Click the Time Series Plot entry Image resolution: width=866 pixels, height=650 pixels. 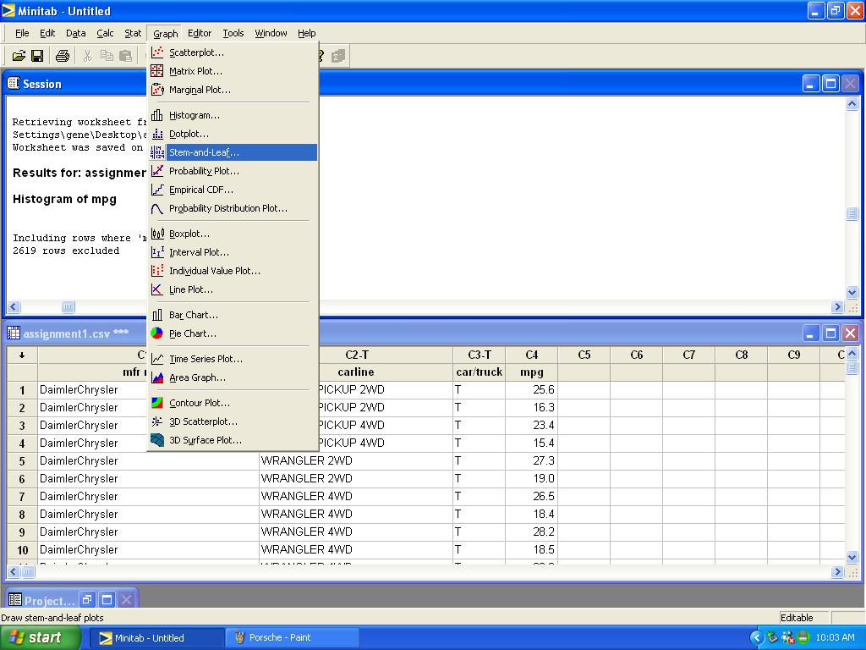pyautogui.click(x=206, y=359)
